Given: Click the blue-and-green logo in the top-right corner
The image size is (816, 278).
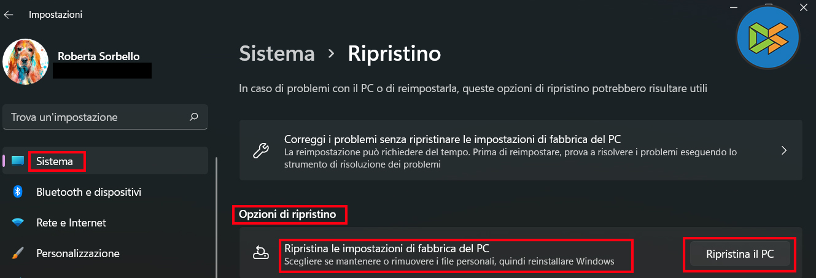Looking at the screenshot, I should (x=767, y=37).
